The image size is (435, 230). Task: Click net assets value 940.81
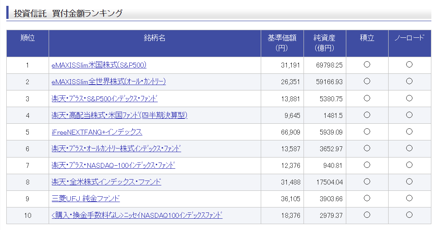click(333, 166)
